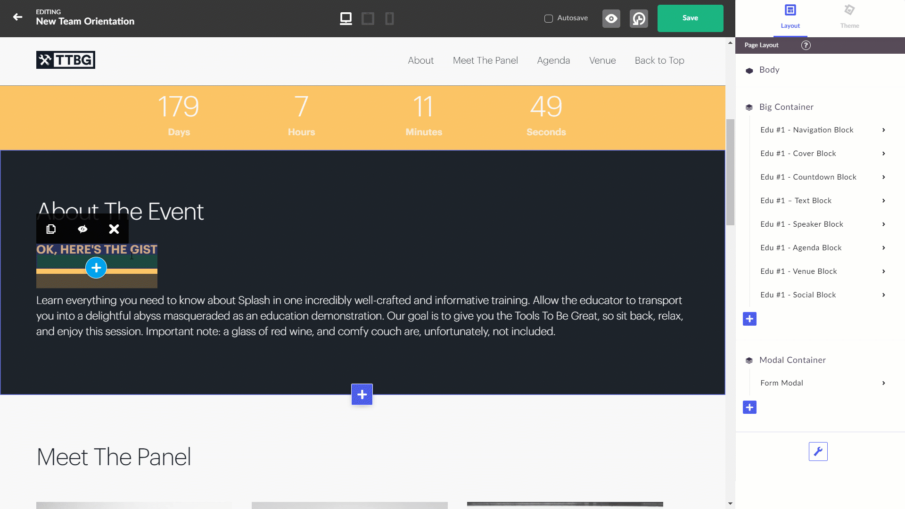905x509 pixels.
Task: Select the Modal Container layers icon
Action: pos(749,361)
